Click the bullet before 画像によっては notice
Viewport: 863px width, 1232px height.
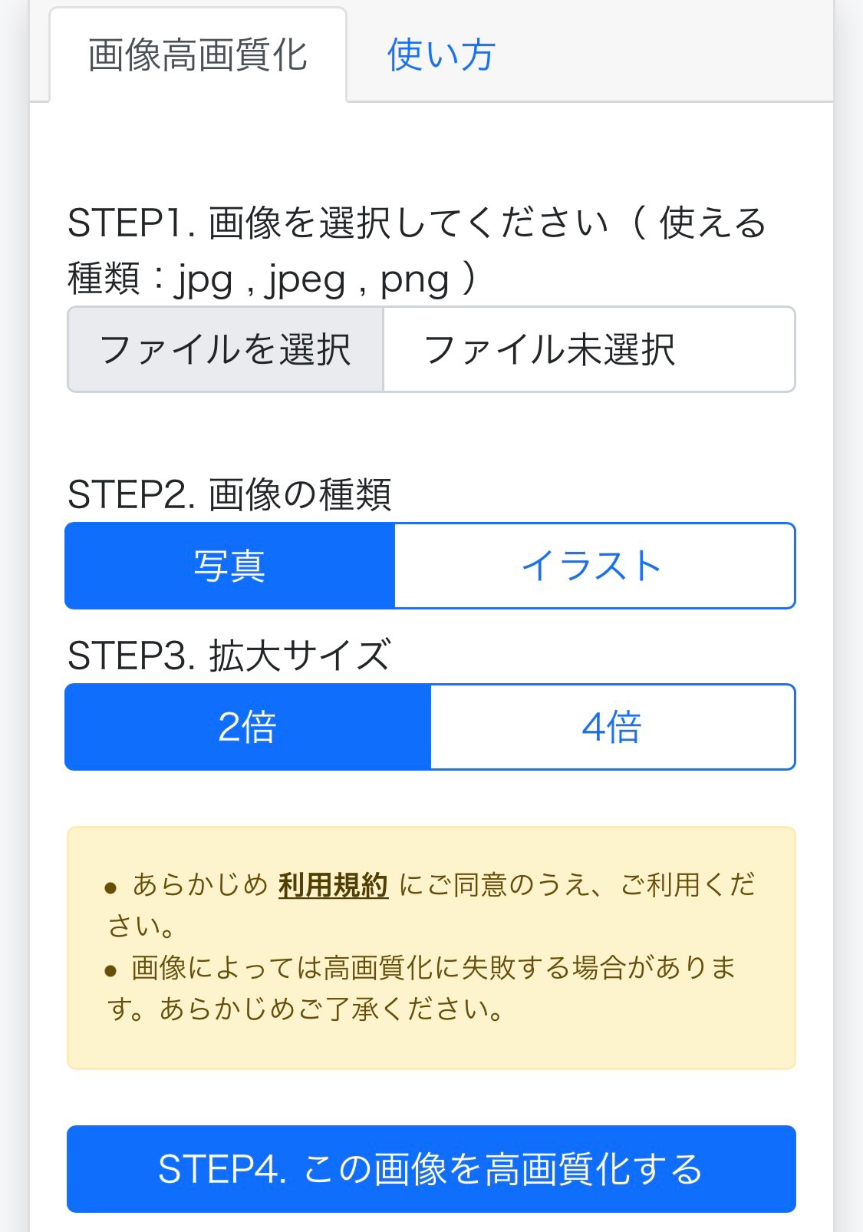pyautogui.click(x=111, y=970)
